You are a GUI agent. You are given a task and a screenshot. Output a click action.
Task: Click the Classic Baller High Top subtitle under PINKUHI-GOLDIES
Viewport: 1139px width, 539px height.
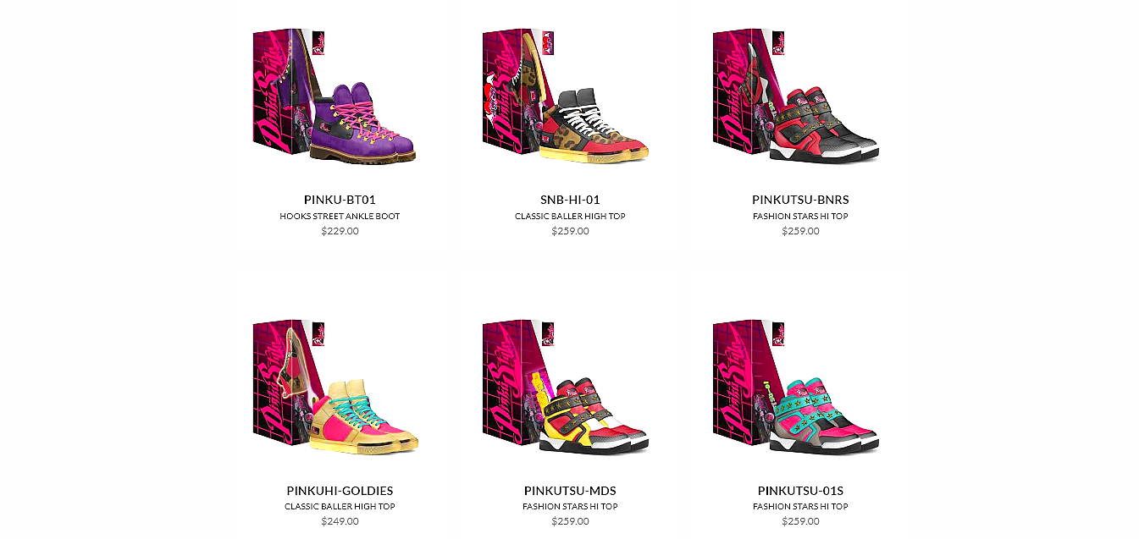point(340,506)
